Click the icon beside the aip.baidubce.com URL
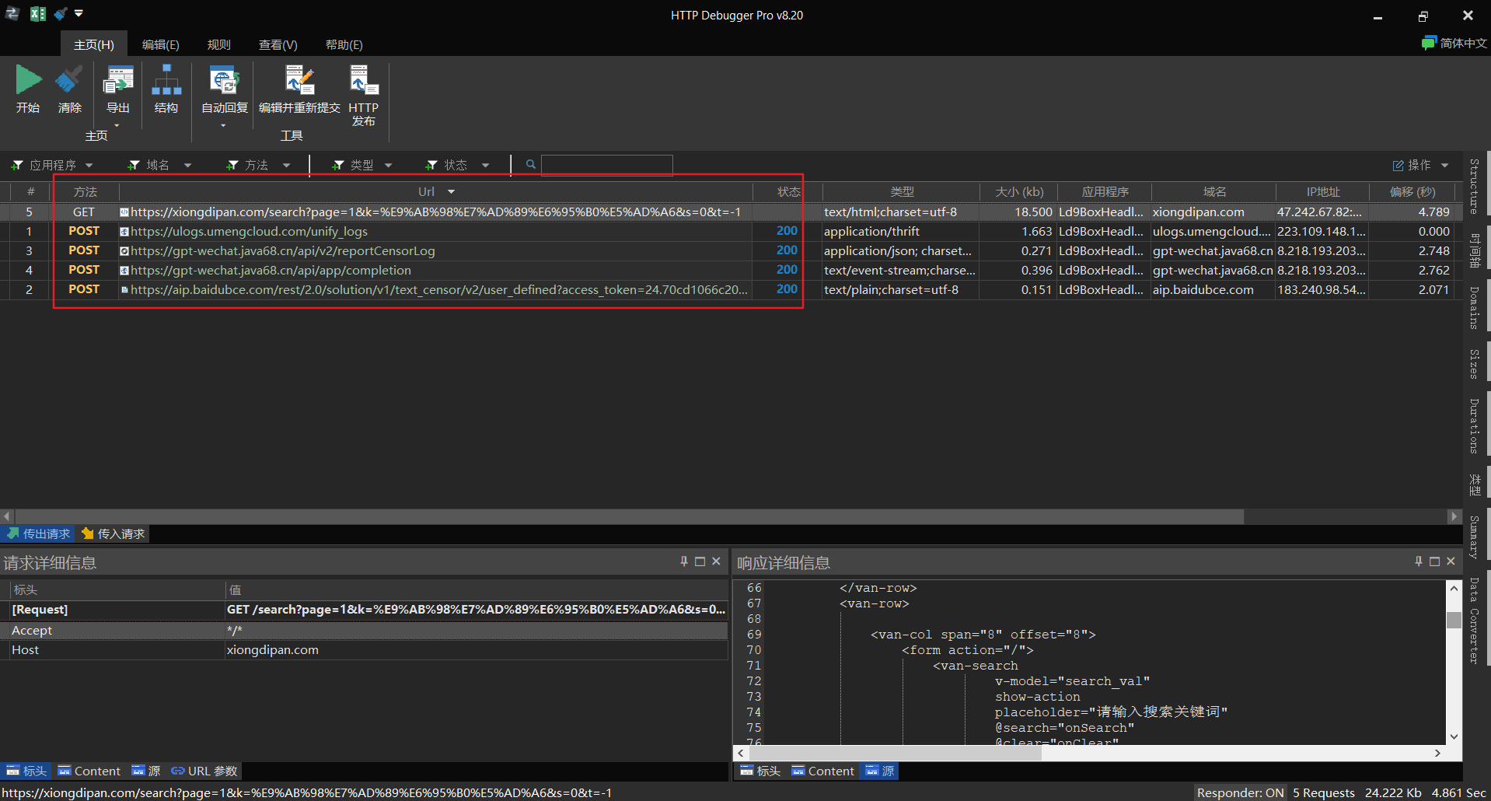Viewport: 1491px width, 801px height. pyautogui.click(x=124, y=289)
